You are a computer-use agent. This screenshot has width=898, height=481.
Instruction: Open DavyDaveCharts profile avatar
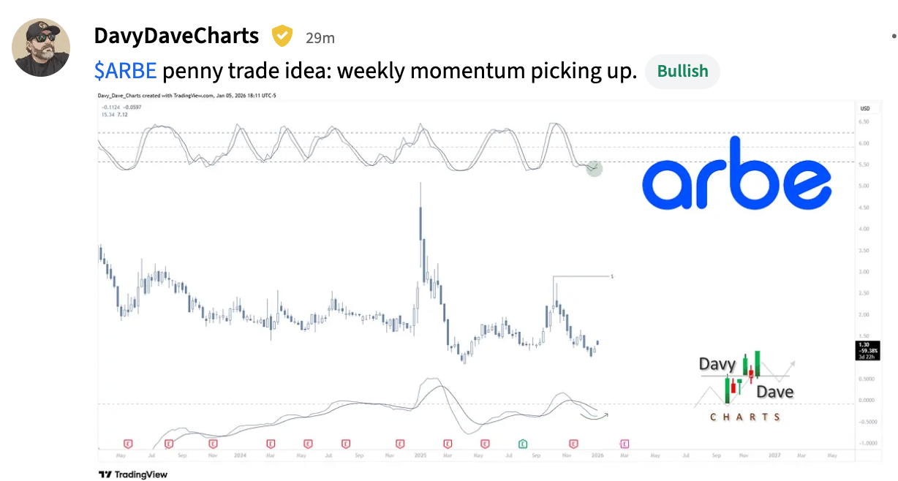coord(41,48)
